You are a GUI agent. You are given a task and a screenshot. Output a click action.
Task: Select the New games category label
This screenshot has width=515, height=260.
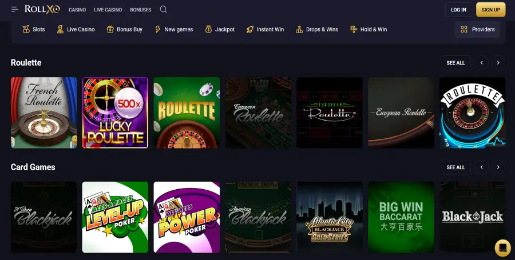click(179, 30)
